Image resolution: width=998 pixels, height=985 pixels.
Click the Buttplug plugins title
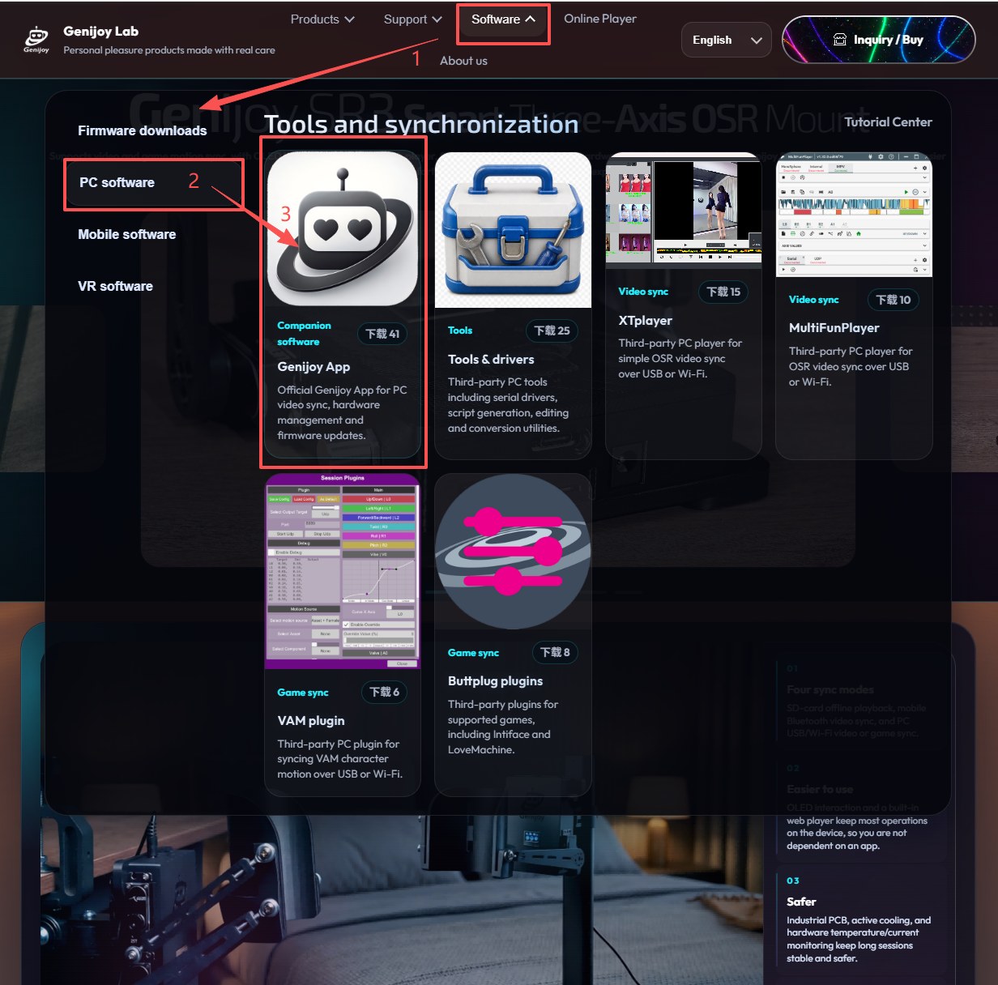tap(495, 680)
